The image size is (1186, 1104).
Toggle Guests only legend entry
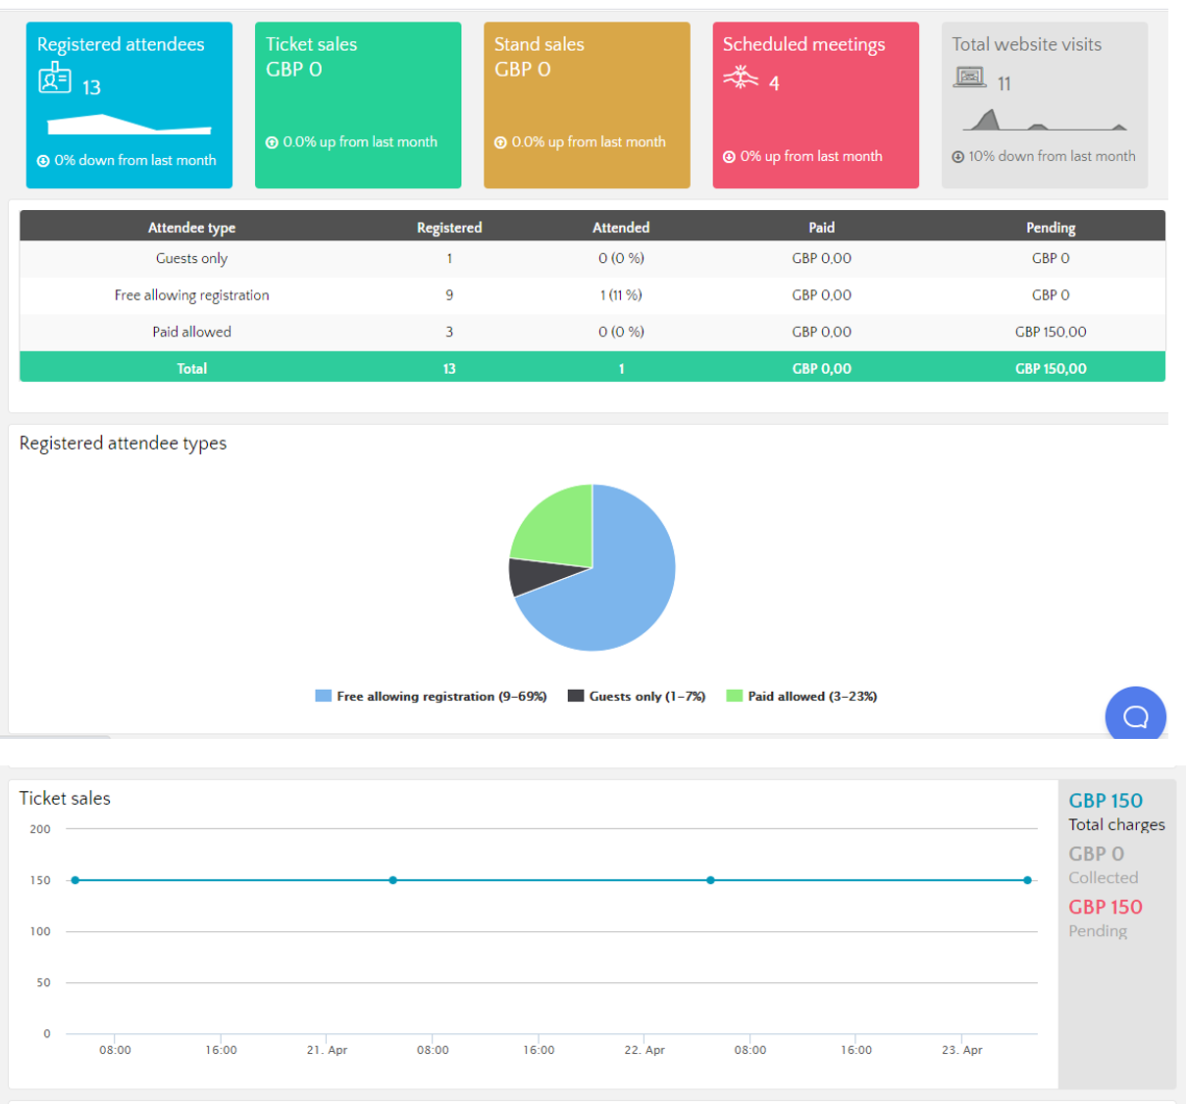(637, 697)
